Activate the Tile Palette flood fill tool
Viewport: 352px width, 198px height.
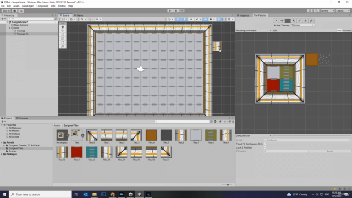point(311,21)
